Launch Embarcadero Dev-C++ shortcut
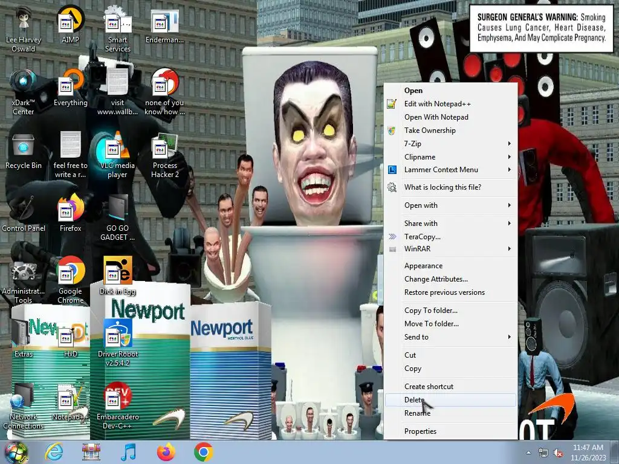This screenshot has width=619, height=464. point(117,407)
